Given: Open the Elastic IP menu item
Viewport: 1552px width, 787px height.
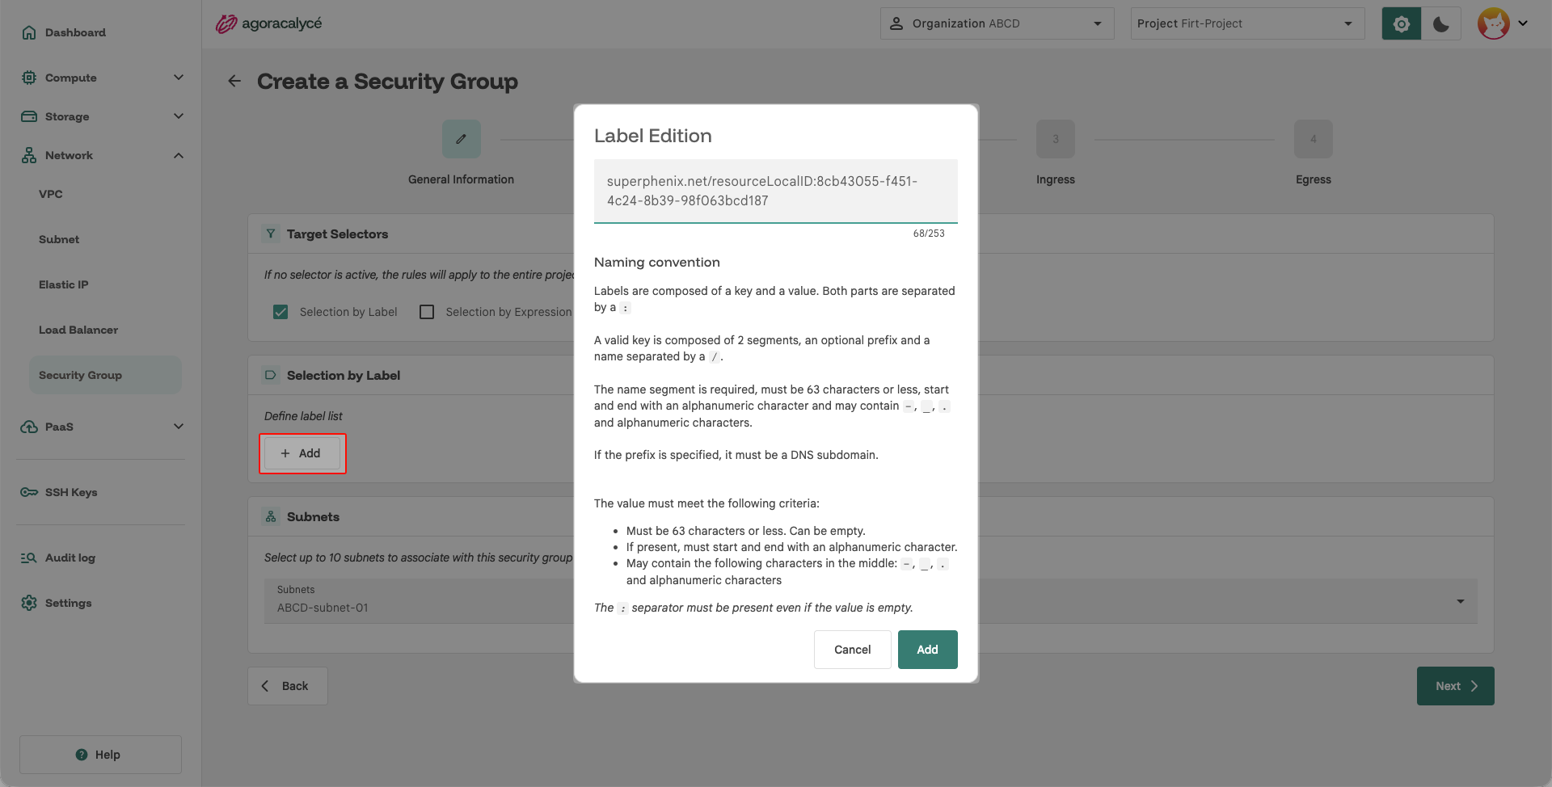Looking at the screenshot, I should click(x=64, y=284).
